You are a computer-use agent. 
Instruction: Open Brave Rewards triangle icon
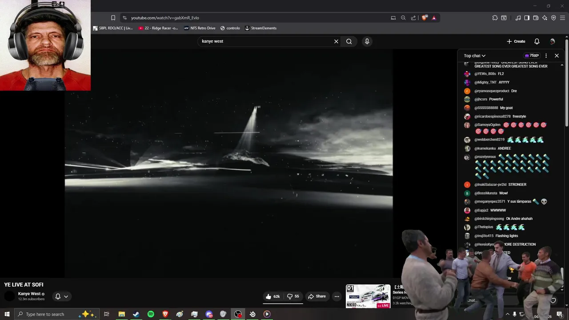[434, 18]
